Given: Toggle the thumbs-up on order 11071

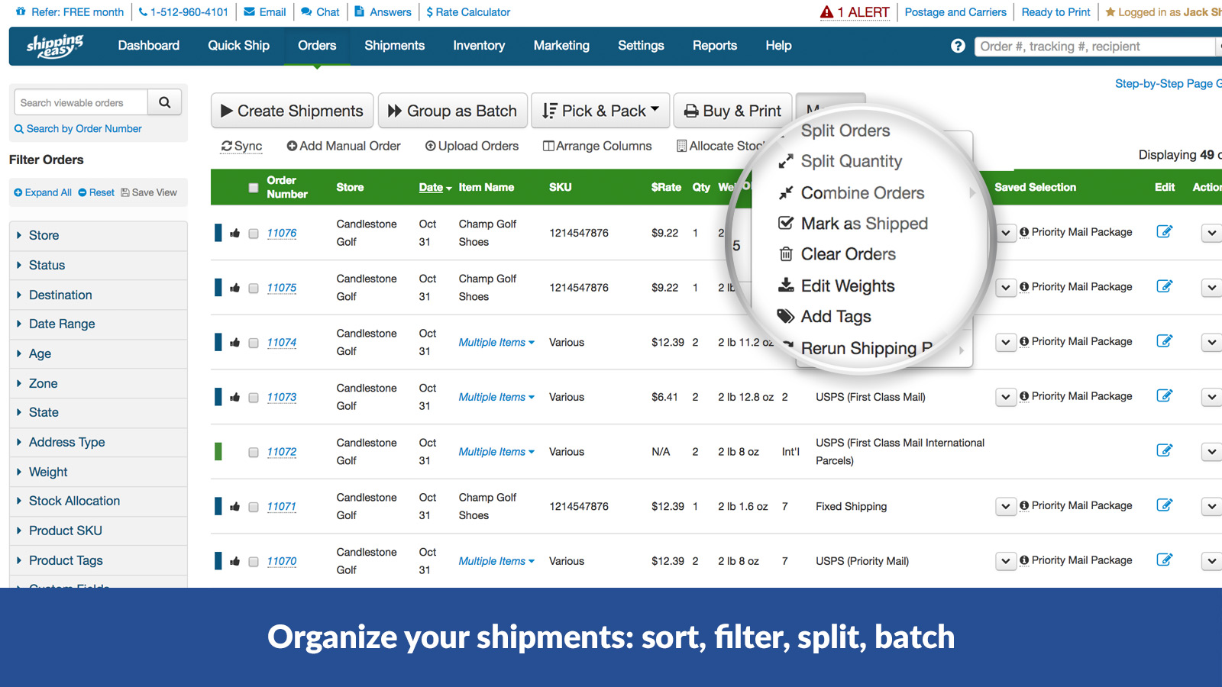Looking at the screenshot, I should [234, 505].
